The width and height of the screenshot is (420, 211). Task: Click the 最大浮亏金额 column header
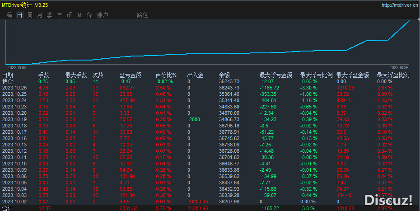[275, 75]
